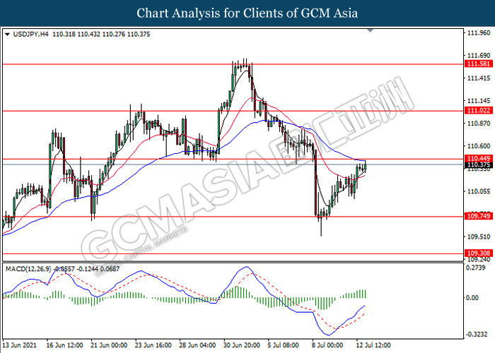Click the 16 Jun 12:00 time label

(65, 345)
